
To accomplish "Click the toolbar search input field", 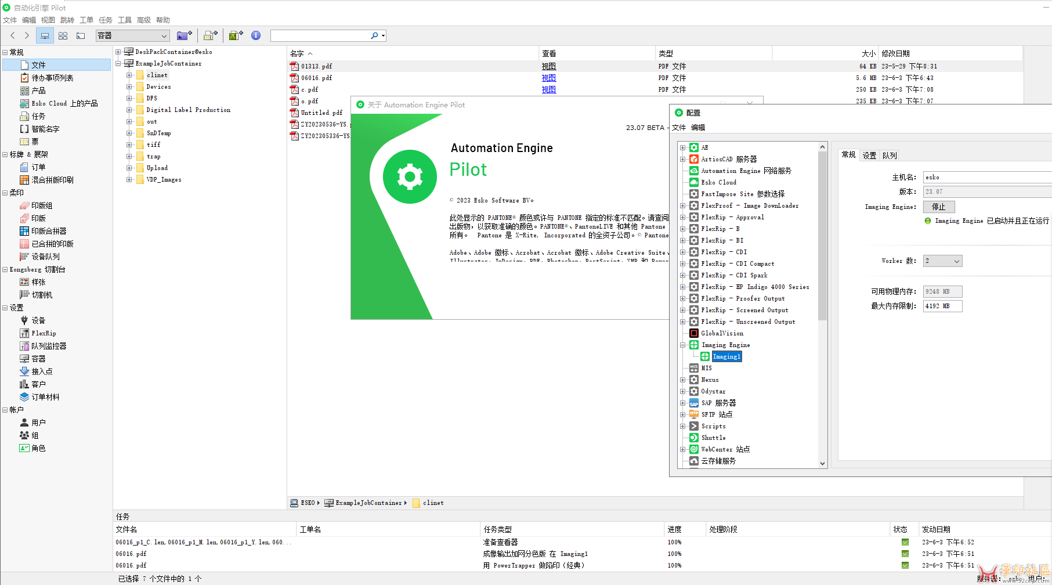I will click(x=320, y=35).
